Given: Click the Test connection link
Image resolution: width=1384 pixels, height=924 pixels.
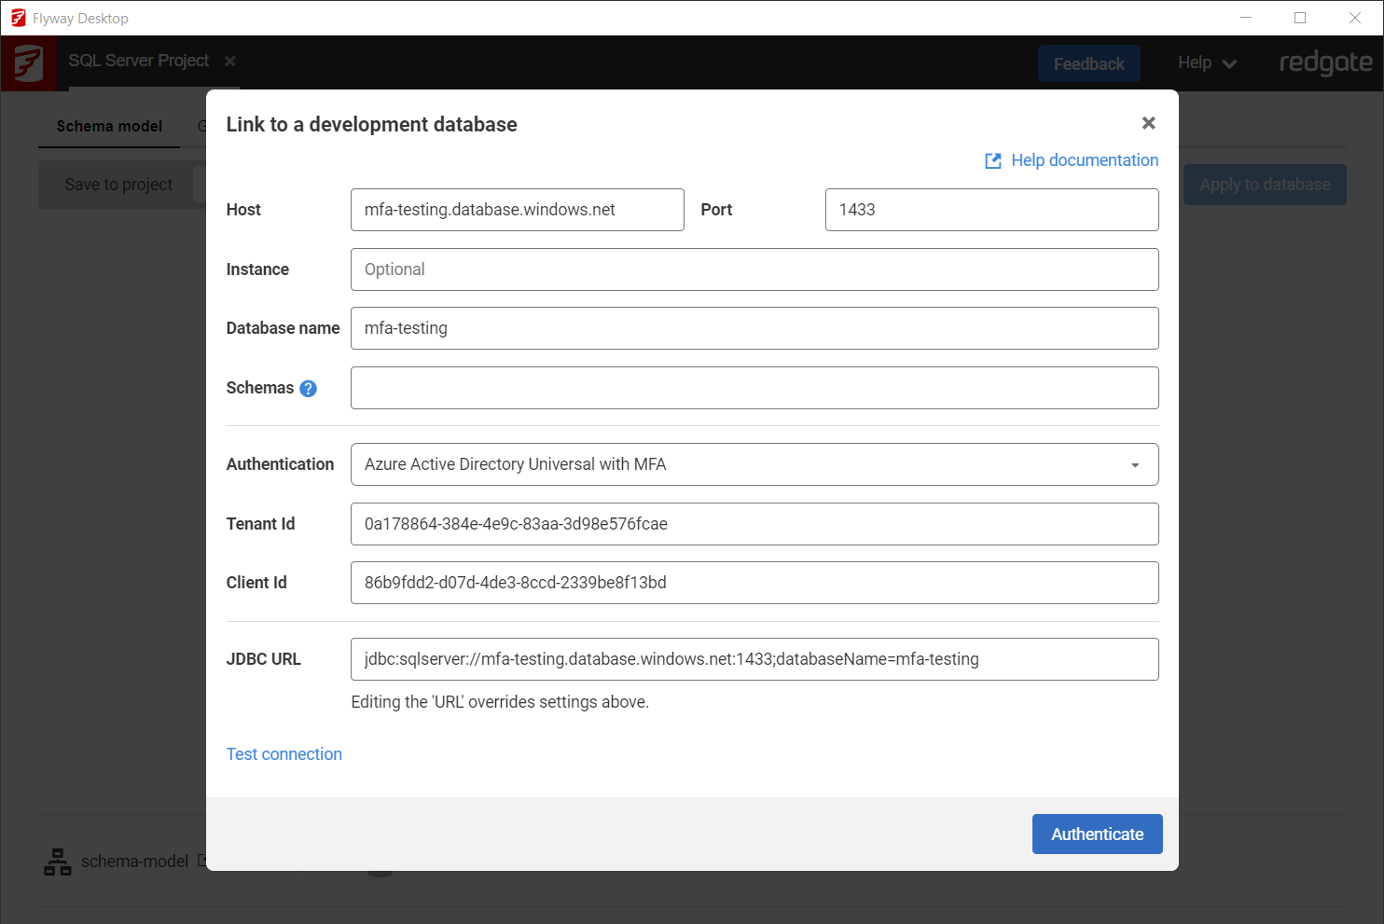Looking at the screenshot, I should pyautogui.click(x=284, y=754).
